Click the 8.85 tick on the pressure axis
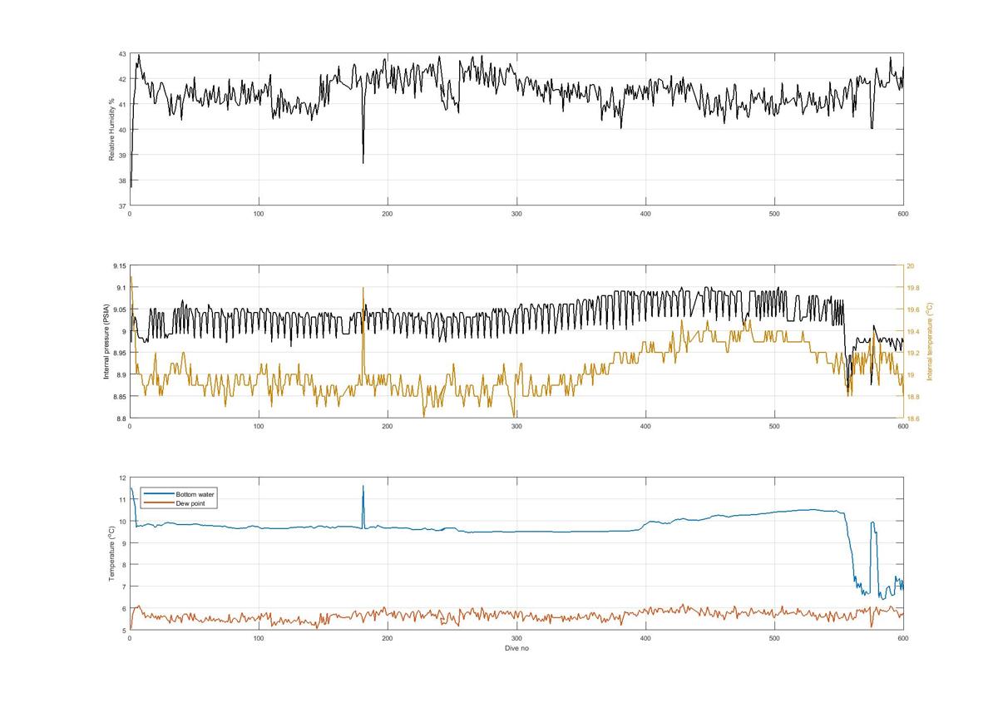 point(120,397)
